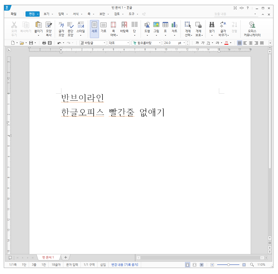Increase font size stepper up arrow

tap(188, 42)
